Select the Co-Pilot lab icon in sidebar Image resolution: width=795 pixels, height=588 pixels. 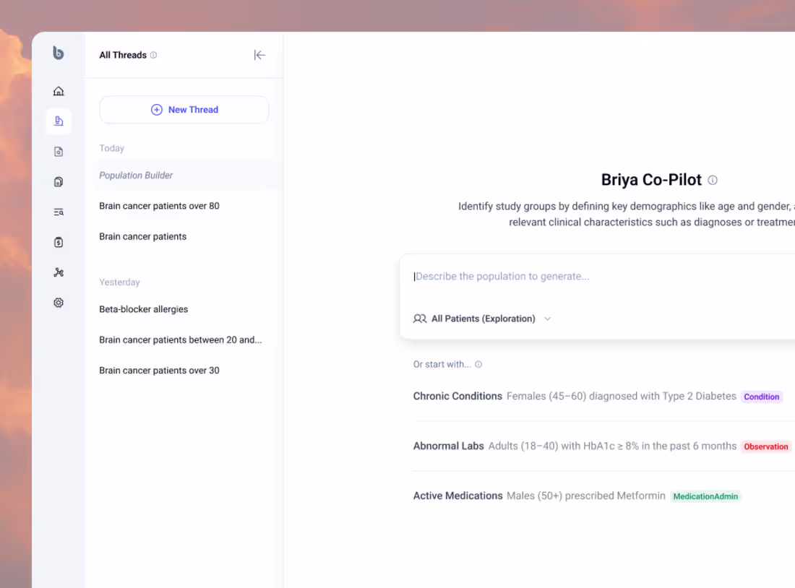coord(58,121)
